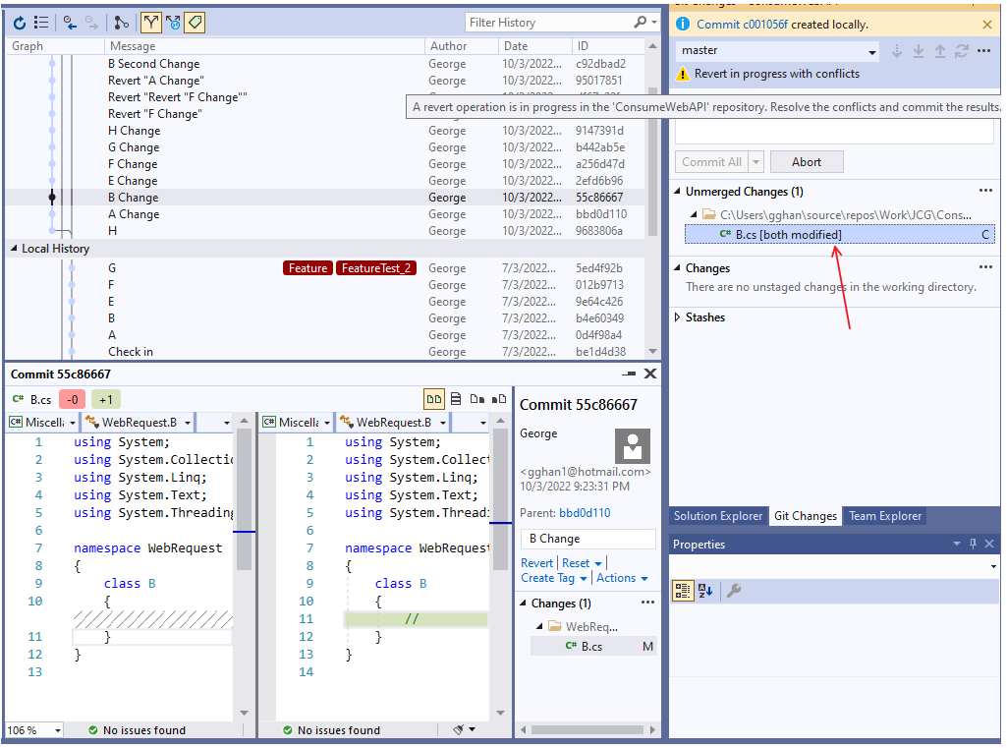Select the inline diff view icon
Viewport: 1007px width, 748px height.
click(x=456, y=399)
